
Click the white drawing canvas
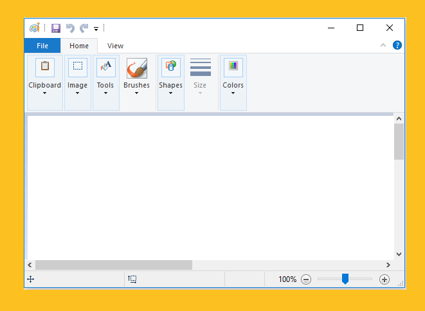pos(211,187)
